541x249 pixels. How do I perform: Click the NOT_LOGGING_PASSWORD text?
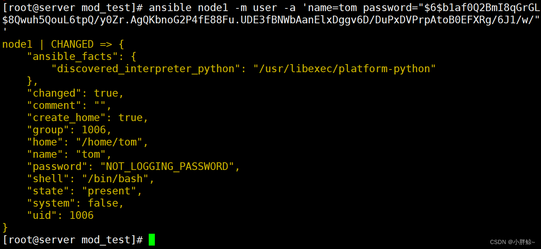[x=167, y=167]
